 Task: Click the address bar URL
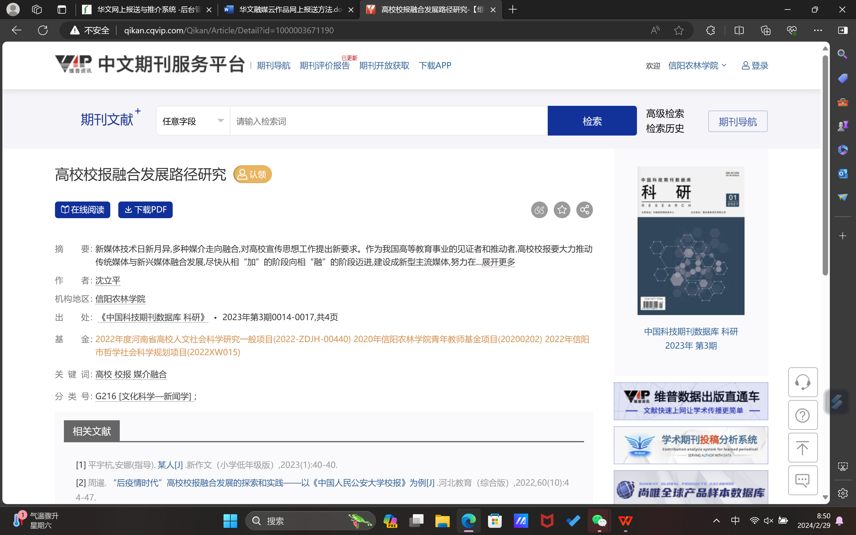[x=229, y=30]
